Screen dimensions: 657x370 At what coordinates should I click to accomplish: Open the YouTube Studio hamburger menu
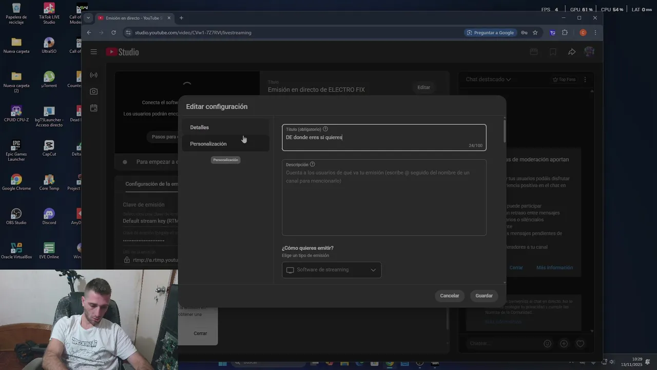(93, 52)
